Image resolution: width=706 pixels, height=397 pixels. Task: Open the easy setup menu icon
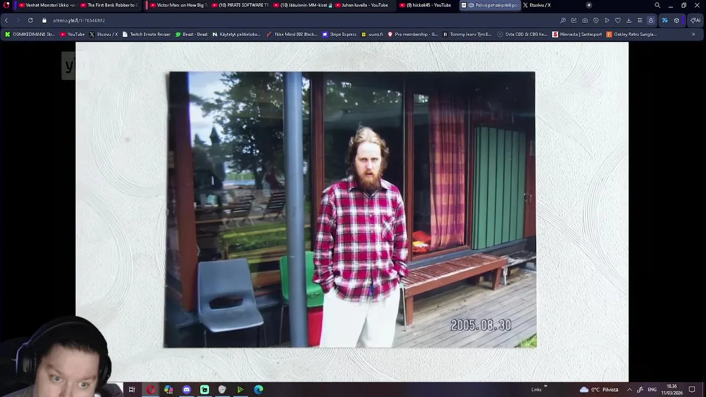coord(640,20)
